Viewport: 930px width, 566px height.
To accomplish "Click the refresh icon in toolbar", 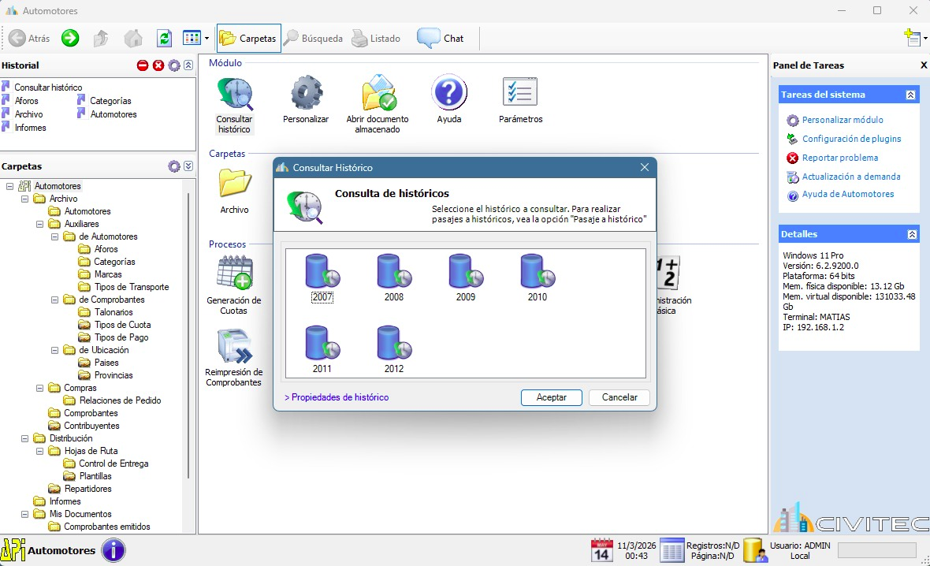I will [164, 39].
